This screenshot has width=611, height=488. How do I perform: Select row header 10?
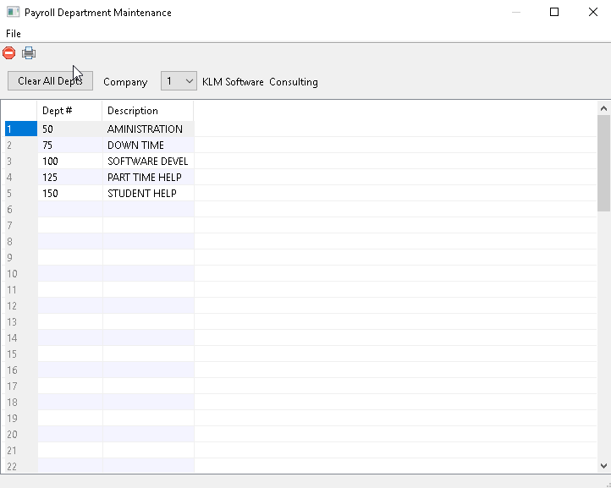(21, 273)
